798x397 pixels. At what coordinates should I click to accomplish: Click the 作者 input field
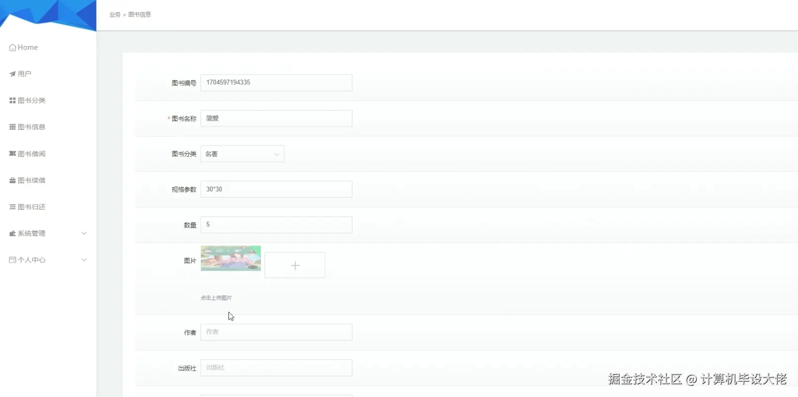coord(277,332)
